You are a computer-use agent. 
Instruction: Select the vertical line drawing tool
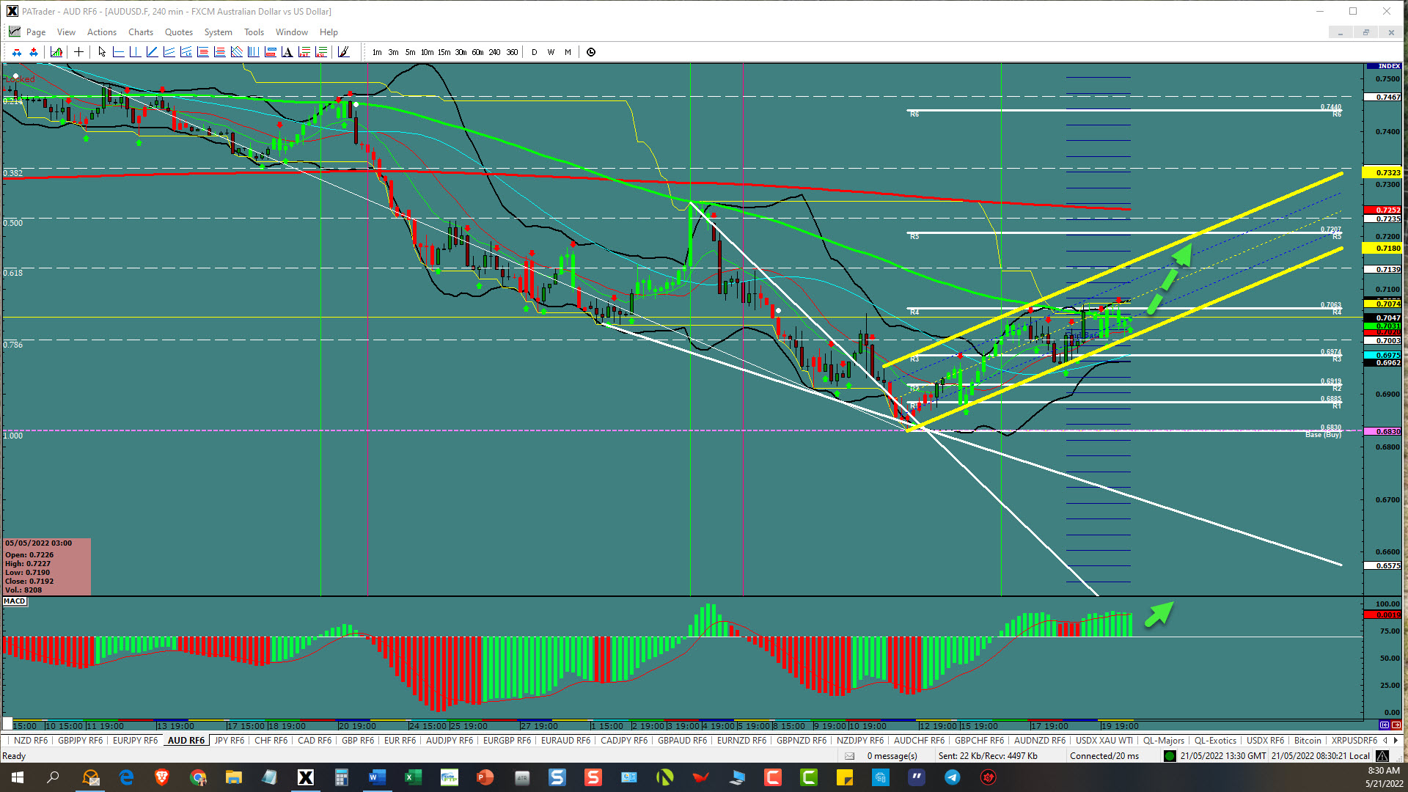(135, 52)
